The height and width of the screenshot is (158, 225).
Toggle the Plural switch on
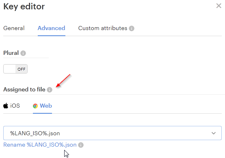(15, 69)
